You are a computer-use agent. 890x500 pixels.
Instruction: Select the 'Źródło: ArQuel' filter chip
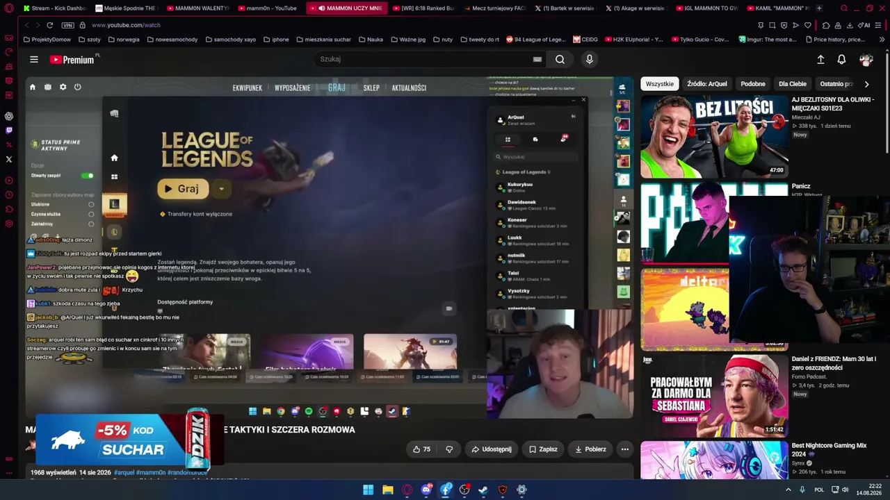pos(707,84)
